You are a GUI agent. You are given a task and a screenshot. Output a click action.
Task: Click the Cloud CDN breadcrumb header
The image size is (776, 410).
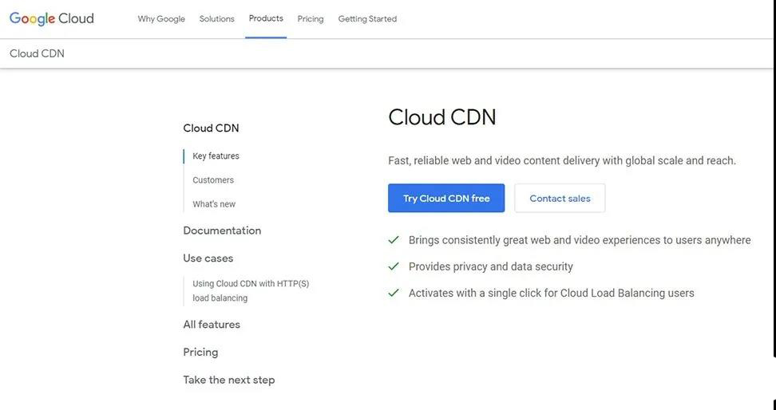37,53
